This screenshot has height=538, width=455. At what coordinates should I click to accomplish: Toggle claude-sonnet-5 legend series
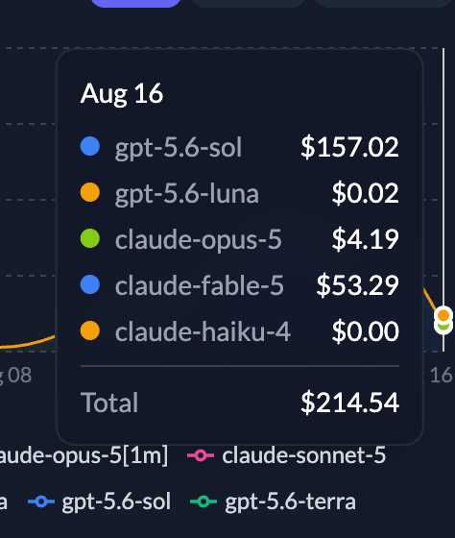coord(287,455)
